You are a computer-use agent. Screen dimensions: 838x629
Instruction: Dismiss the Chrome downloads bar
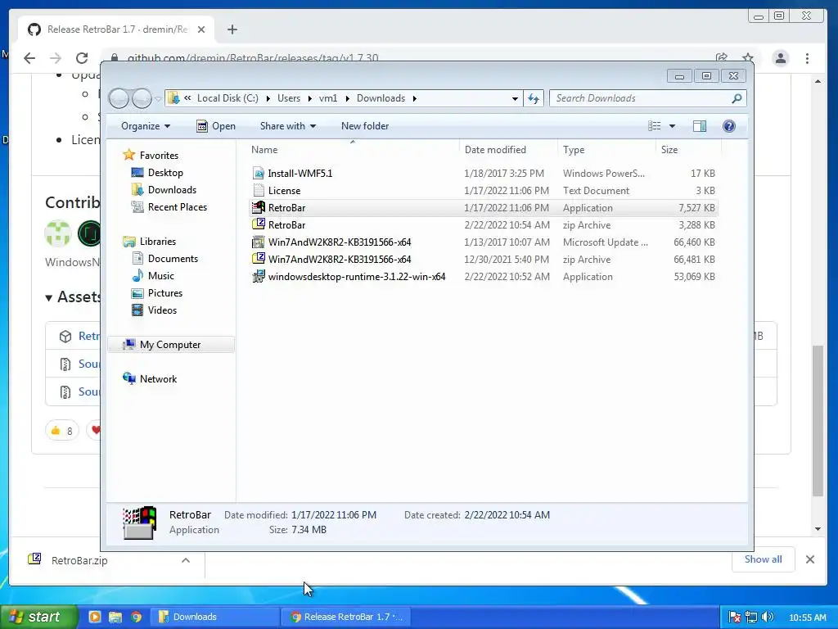(810, 559)
